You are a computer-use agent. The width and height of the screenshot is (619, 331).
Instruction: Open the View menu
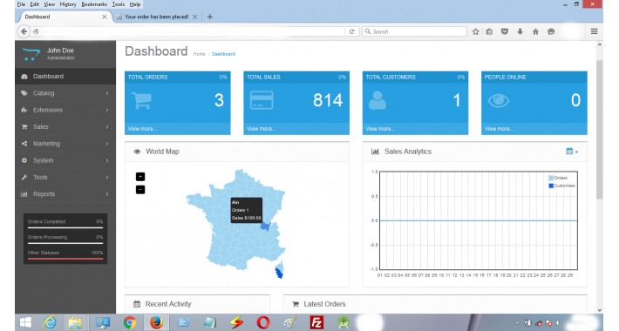[x=49, y=4]
